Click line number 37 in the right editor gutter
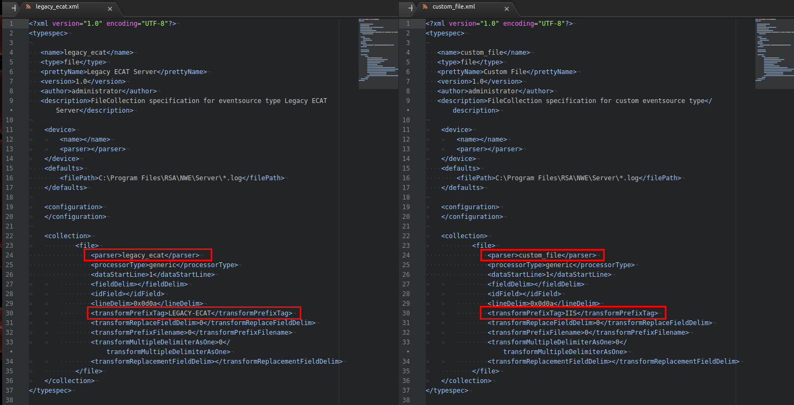 407,391
